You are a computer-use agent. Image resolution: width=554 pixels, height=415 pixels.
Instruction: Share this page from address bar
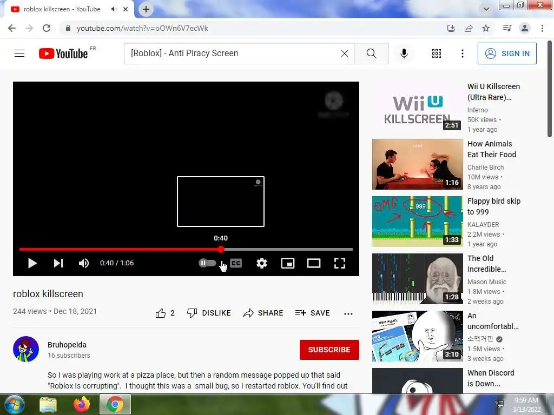[x=469, y=28]
